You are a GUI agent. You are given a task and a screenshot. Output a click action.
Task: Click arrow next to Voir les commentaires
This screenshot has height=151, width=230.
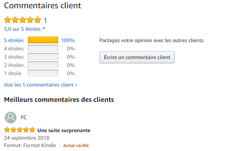pos(76,85)
